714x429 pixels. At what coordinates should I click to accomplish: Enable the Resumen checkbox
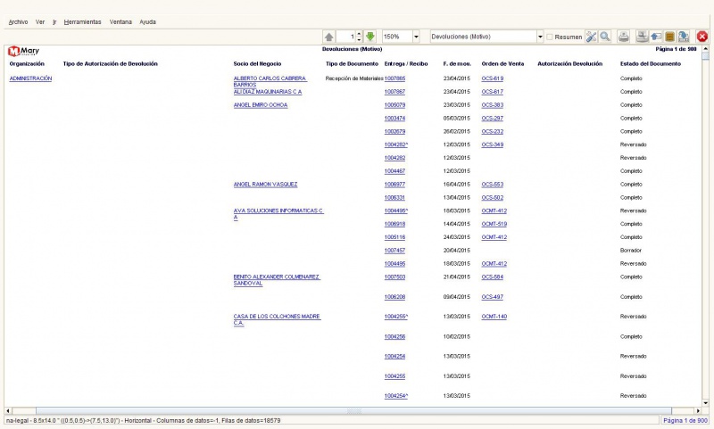550,37
